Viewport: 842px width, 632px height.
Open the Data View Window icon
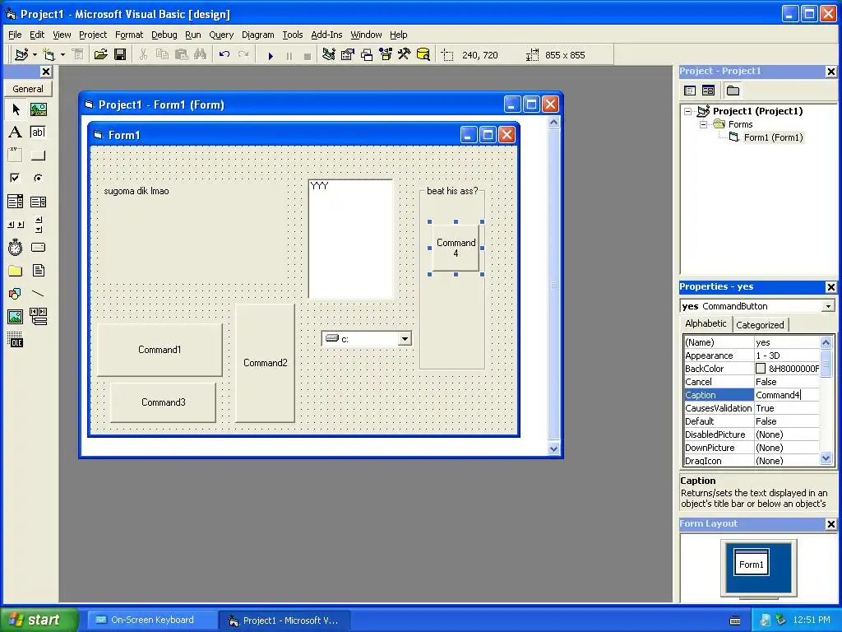(423, 55)
